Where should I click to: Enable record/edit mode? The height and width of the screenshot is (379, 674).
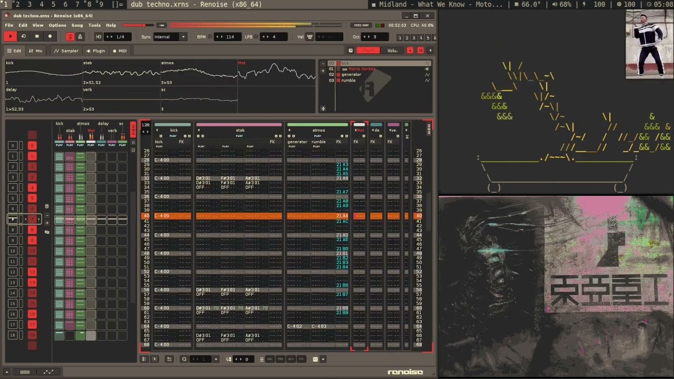coord(50,36)
